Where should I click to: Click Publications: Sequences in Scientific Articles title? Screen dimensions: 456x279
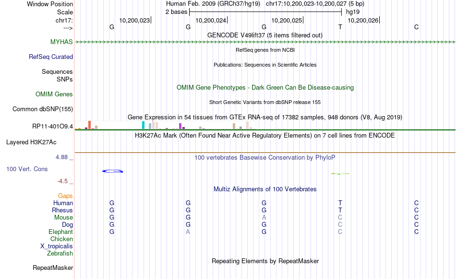265,65
